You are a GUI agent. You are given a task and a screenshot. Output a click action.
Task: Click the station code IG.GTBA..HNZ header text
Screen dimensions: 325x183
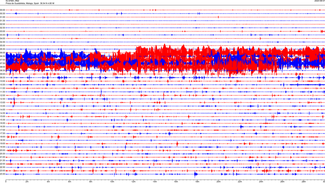[12, 1]
